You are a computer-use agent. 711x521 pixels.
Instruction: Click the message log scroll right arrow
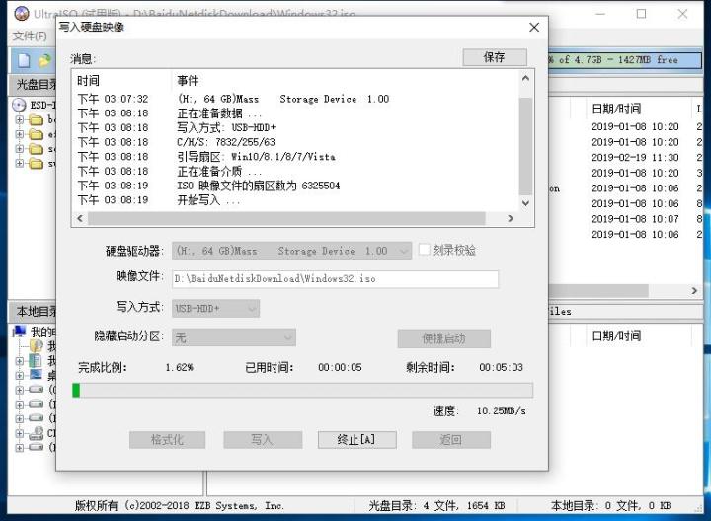[x=511, y=218]
